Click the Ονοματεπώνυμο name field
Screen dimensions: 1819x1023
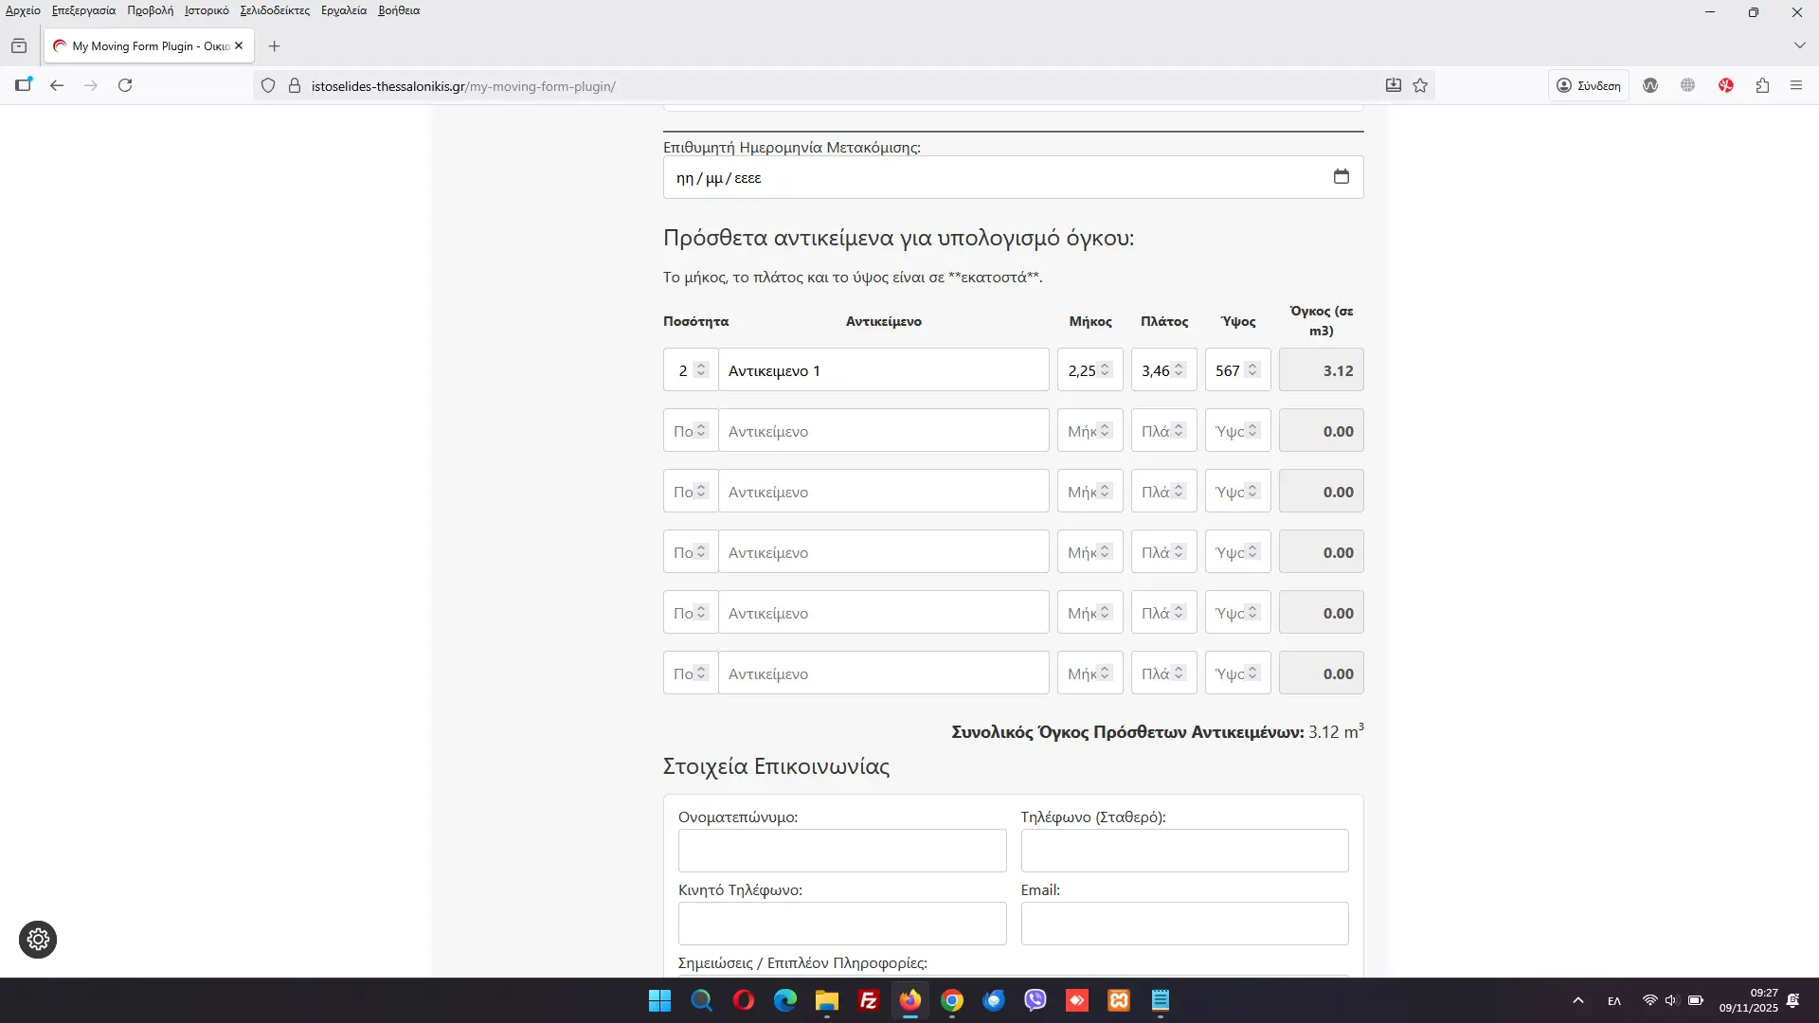(x=842, y=851)
